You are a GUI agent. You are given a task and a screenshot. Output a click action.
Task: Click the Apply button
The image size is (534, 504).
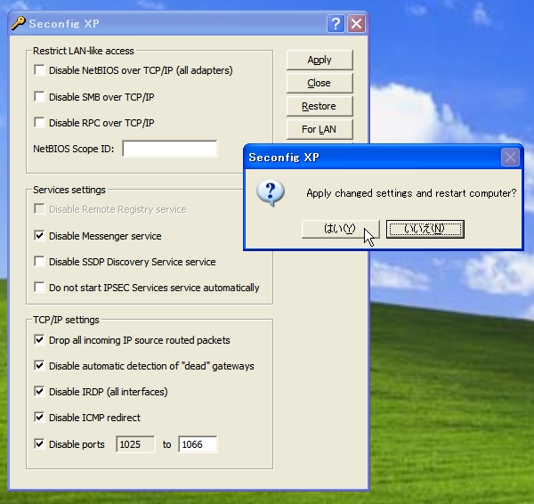click(x=320, y=60)
